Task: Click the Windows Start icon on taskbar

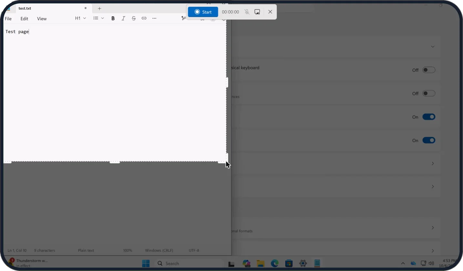Action: tap(146, 263)
